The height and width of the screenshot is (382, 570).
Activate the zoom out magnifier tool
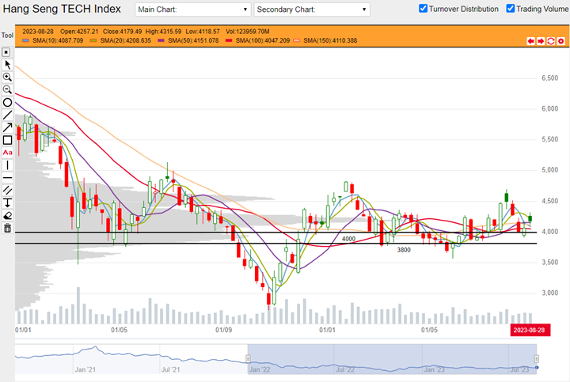[7, 89]
